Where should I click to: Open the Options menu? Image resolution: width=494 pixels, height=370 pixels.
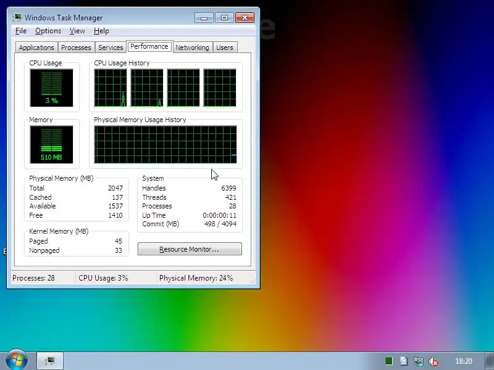pyautogui.click(x=48, y=31)
